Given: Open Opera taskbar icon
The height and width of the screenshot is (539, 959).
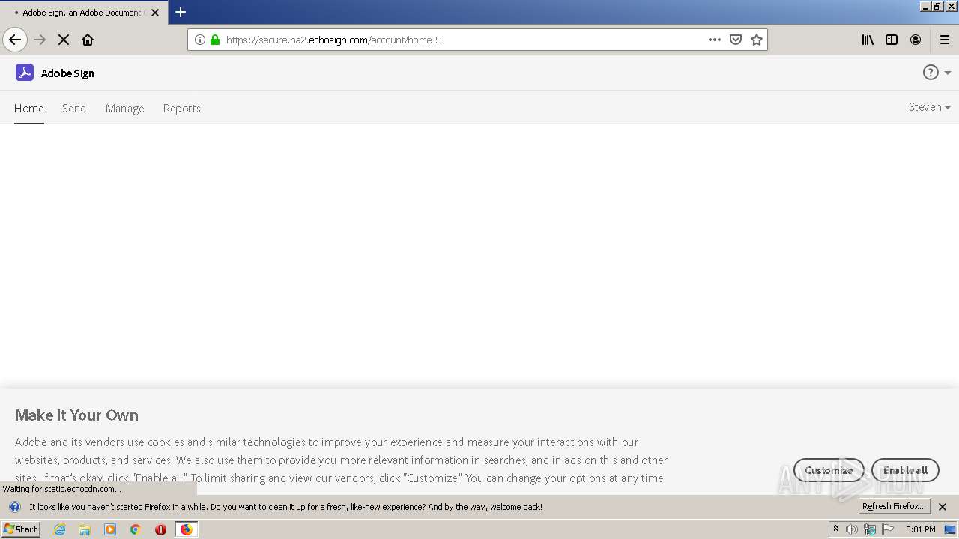Looking at the screenshot, I should tap(160, 529).
